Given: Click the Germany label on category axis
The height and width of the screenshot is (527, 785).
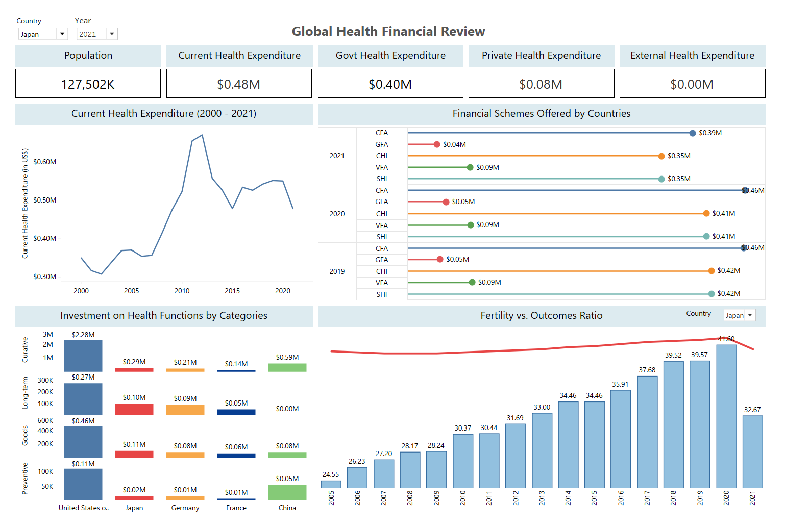Looking at the screenshot, I should (x=185, y=508).
